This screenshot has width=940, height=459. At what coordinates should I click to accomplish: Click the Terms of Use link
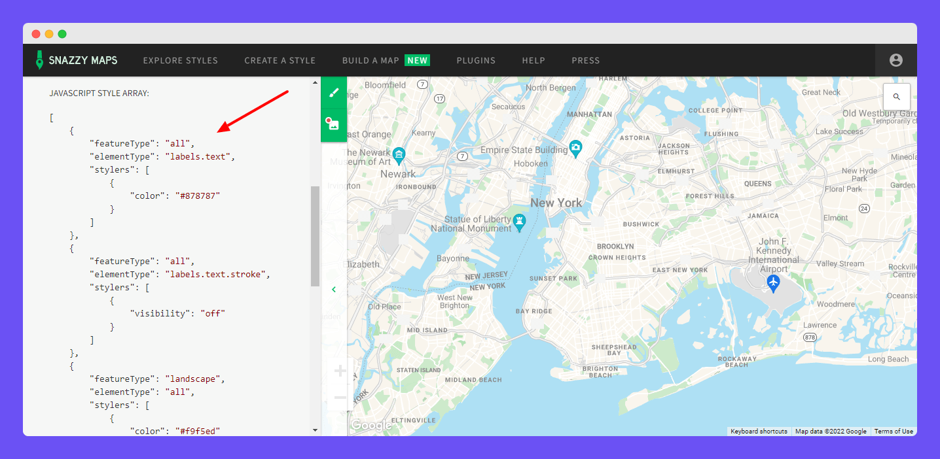tap(894, 432)
